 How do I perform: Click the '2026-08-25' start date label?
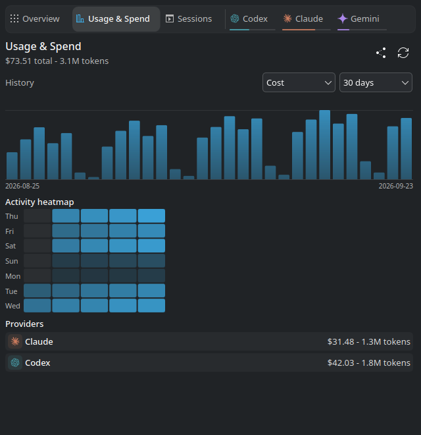[x=22, y=186]
